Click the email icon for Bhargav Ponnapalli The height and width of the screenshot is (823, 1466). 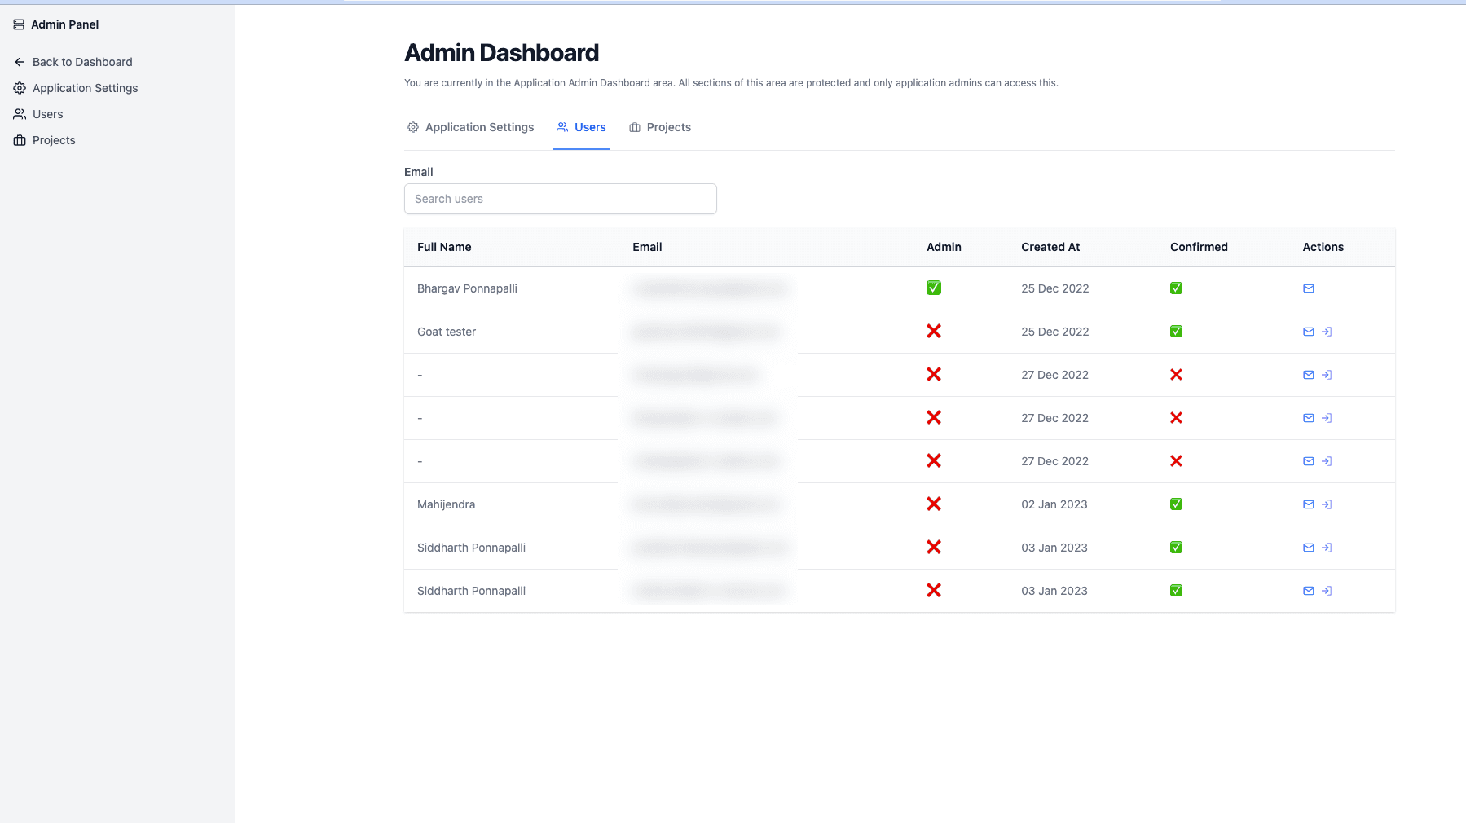pyautogui.click(x=1309, y=288)
